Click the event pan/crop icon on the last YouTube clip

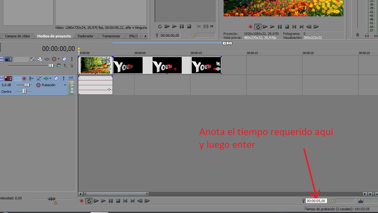pos(218,64)
